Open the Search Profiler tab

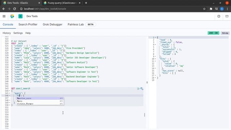[x=28, y=25]
